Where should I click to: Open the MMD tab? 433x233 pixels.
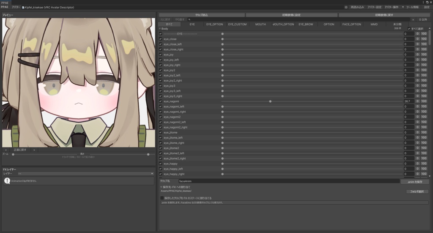pyautogui.click(x=374, y=24)
